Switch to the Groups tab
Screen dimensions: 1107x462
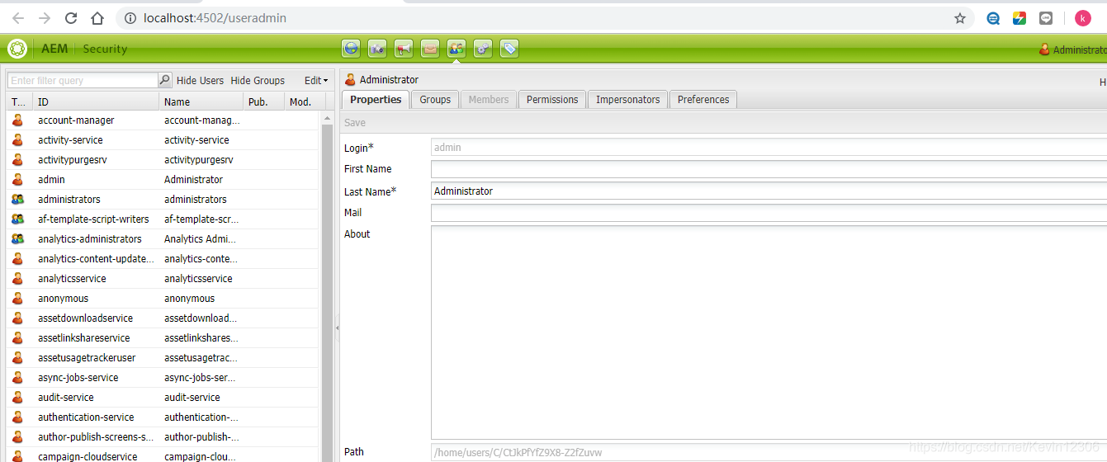[x=435, y=99]
